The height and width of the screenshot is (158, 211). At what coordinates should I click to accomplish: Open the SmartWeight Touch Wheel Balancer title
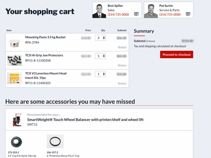[85, 119]
